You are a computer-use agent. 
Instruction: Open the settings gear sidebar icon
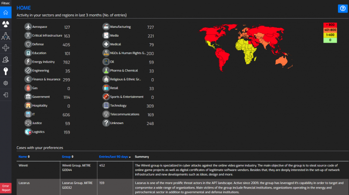[x=6, y=83]
